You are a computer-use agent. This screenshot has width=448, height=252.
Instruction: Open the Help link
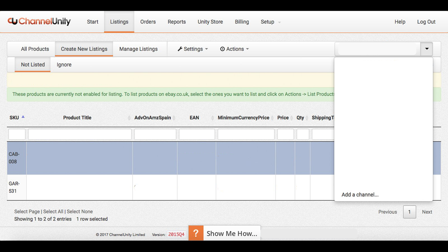(x=400, y=22)
